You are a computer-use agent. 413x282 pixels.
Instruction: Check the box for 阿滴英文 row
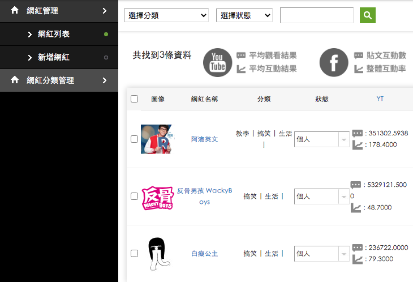134,139
